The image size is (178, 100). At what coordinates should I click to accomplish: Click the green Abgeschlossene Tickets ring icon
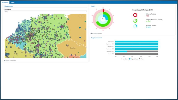pos(135,21)
